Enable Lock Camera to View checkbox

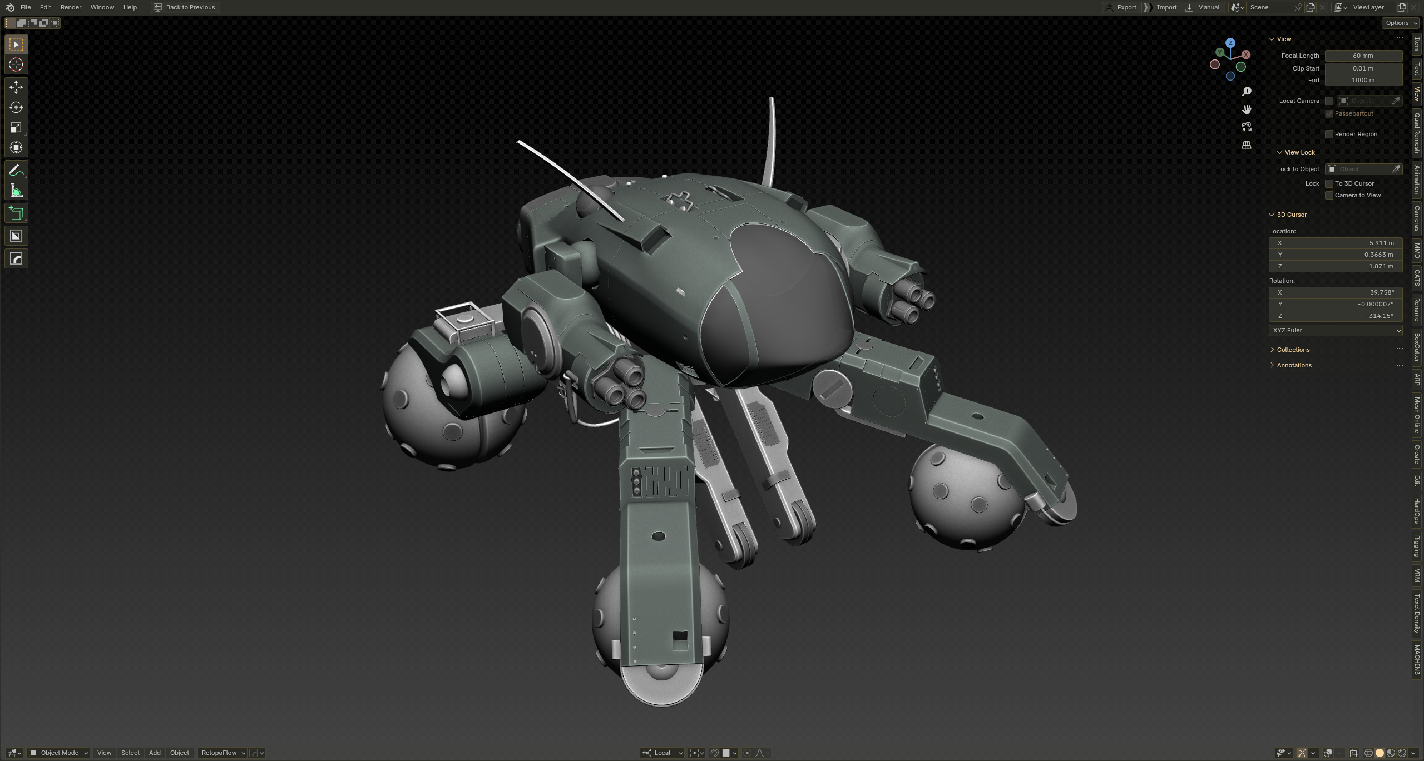1329,195
